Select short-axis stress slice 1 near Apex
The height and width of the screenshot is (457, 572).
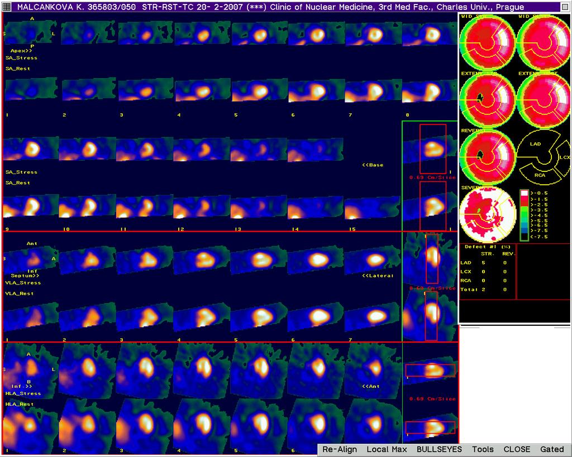[31, 33]
